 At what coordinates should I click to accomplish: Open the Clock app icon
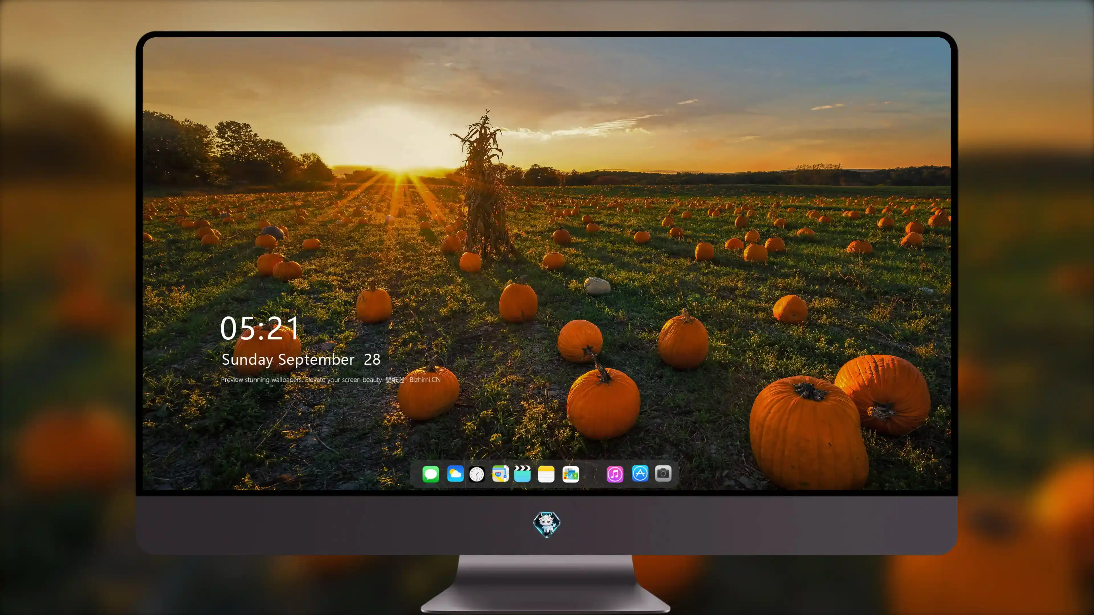click(x=477, y=474)
